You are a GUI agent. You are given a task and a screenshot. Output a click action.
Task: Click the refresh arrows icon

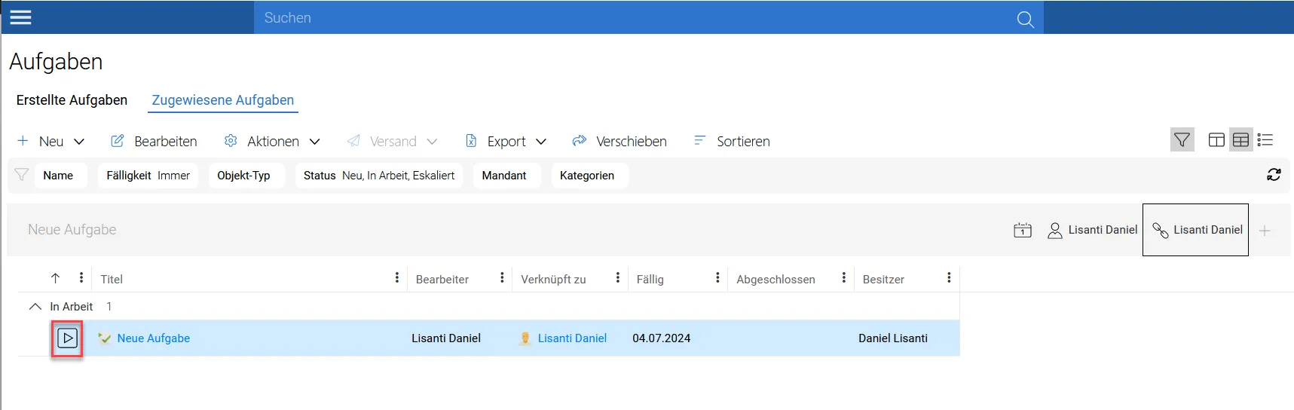pos(1274,175)
